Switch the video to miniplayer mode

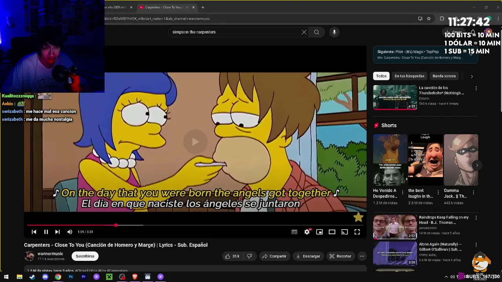click(320, 232)
